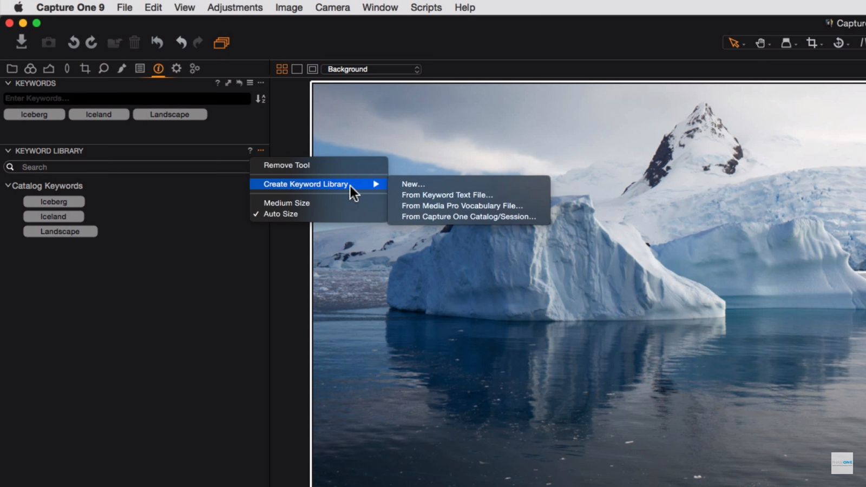
Task: Toggle the orange Edit All Selected Variants icon
Action: (221, 43)
